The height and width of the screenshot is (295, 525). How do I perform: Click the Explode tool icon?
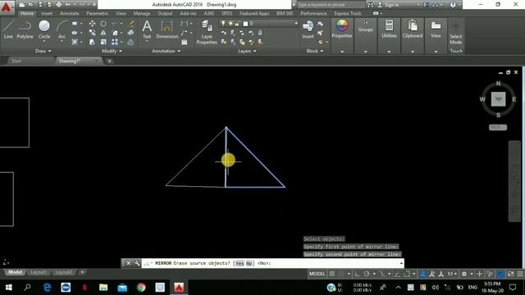pyautogui.click(x=131, y=33)
